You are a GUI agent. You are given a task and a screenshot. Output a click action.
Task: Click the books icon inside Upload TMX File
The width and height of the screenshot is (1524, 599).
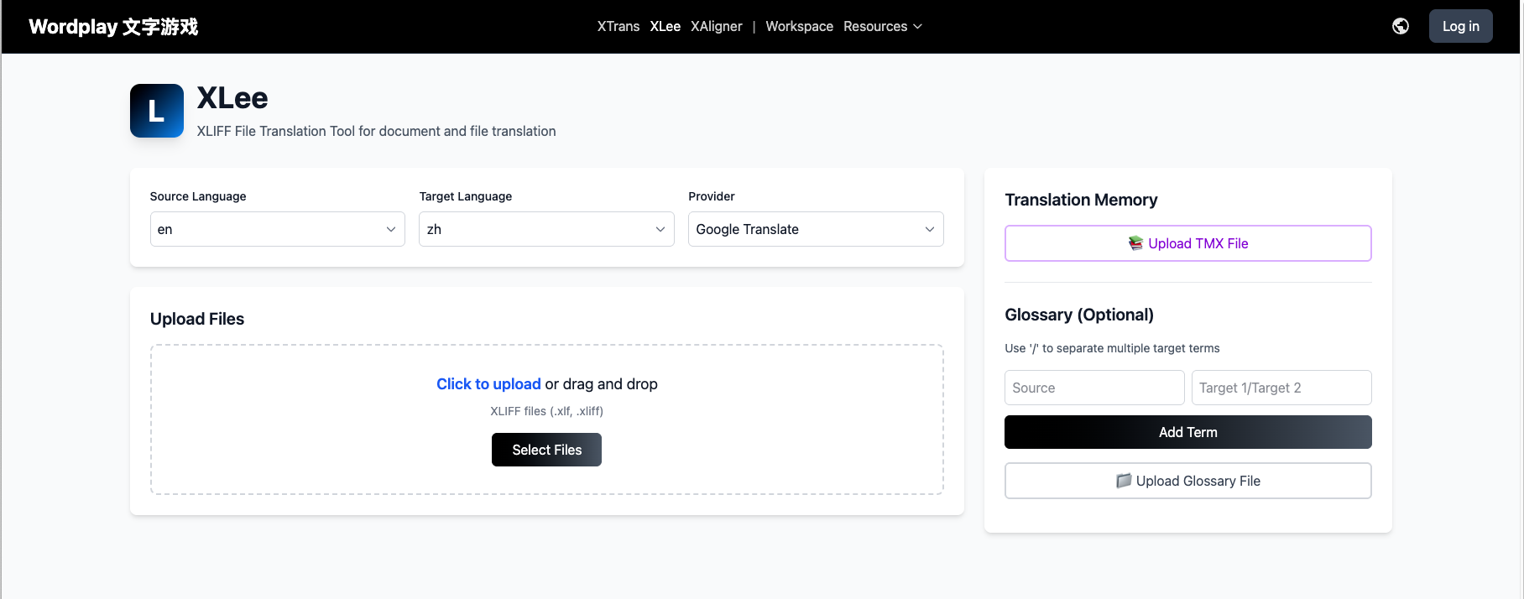[1136, 243]
